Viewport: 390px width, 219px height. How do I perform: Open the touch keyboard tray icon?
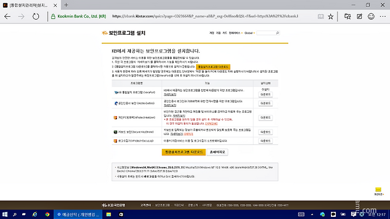(x=301, y=214)
